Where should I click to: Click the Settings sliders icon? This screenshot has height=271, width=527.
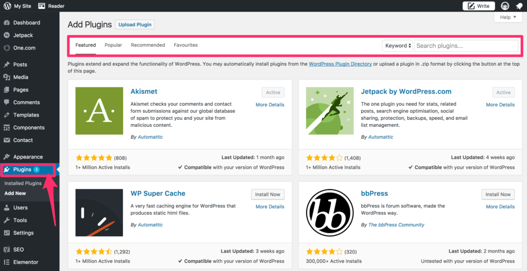[6, 233]
